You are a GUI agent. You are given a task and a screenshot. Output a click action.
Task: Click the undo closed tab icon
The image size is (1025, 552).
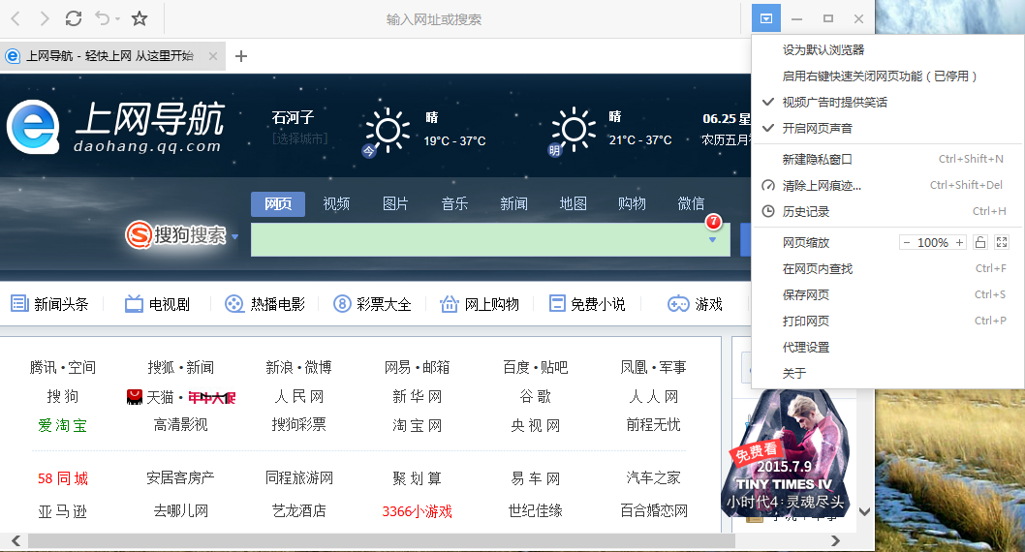(103, 18)
